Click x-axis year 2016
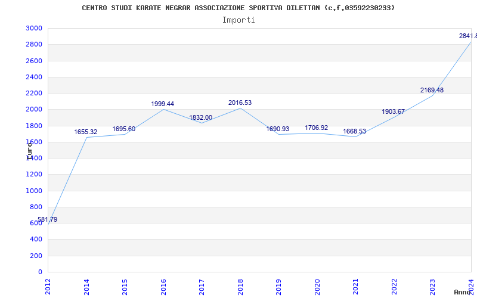This screenshot has height=298, width=477. click(x=163, y=287)
